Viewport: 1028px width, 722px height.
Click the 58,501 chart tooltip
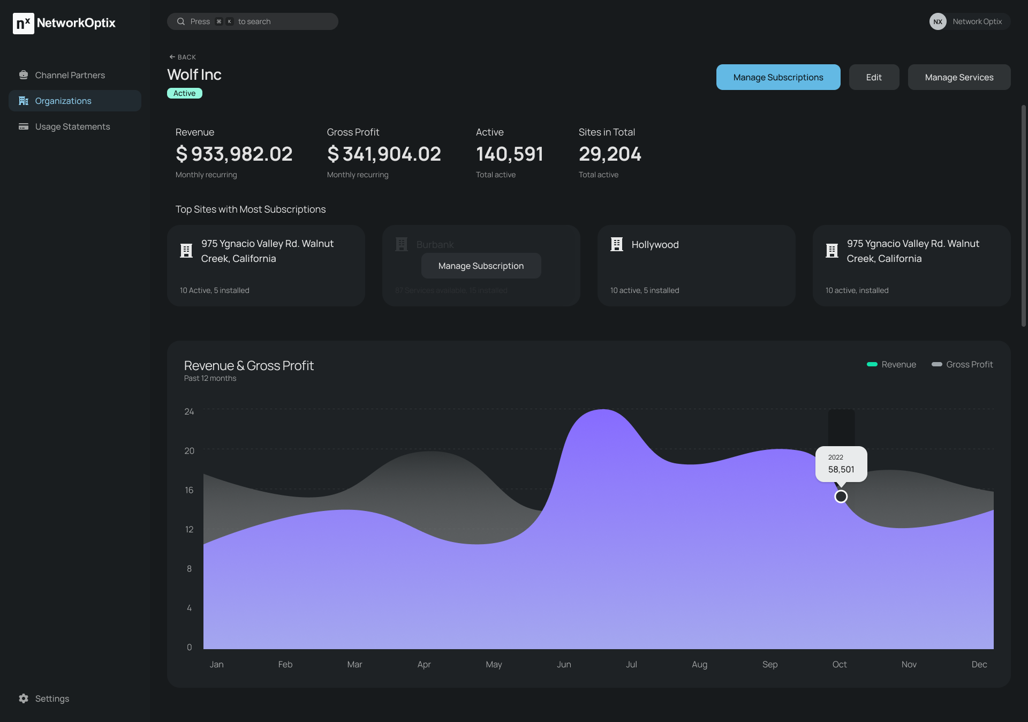[x=841, y=464]
